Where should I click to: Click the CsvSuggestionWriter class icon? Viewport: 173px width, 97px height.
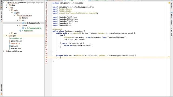point(23,28)
